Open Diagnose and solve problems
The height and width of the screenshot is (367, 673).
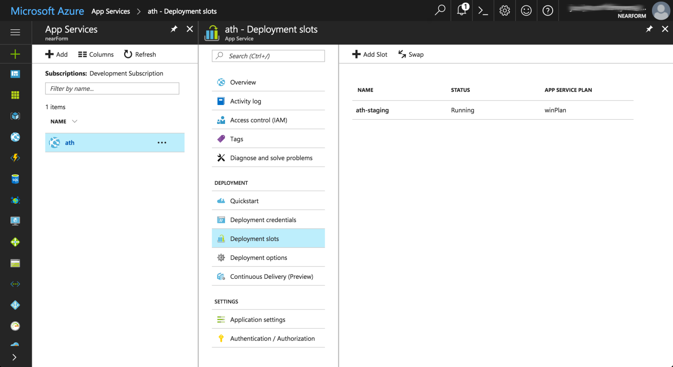268,158
